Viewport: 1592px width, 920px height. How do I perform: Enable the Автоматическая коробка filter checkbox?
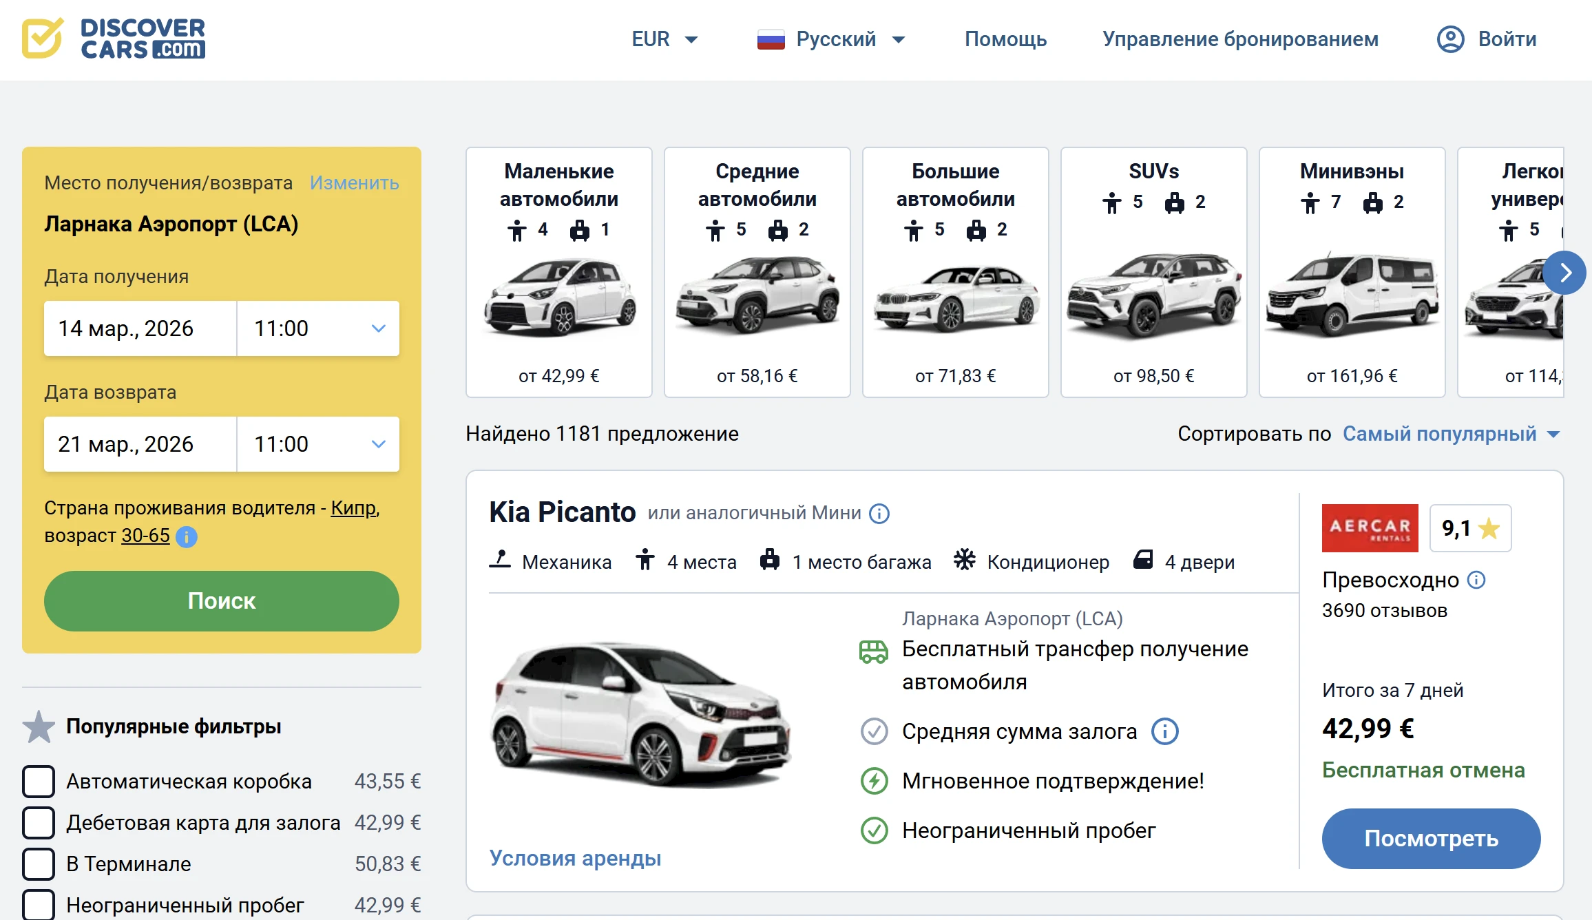pos(39,782)
